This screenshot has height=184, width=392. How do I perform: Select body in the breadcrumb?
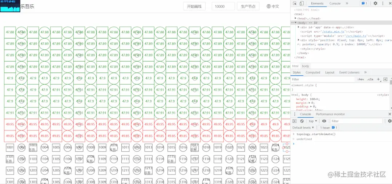tap(305, 66)
